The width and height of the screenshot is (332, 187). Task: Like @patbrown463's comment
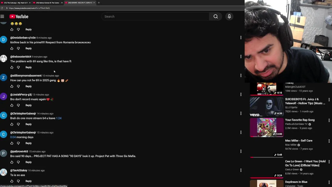pyautogui.click(x=12, y=162)
